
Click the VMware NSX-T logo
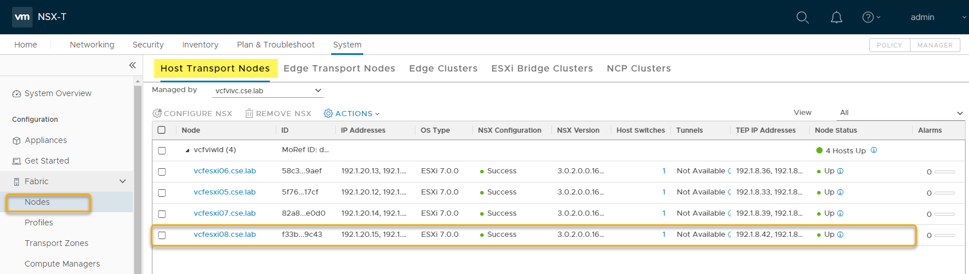tap(22, 17)
